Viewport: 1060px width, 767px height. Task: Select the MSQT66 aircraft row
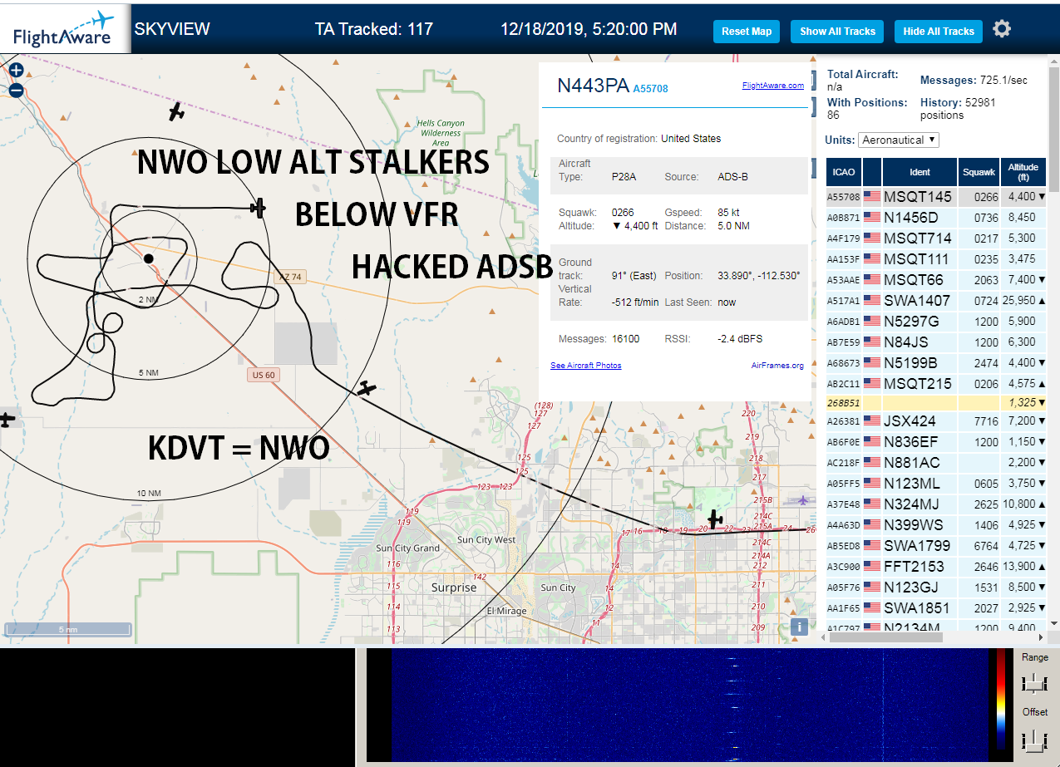click(936, 280)
